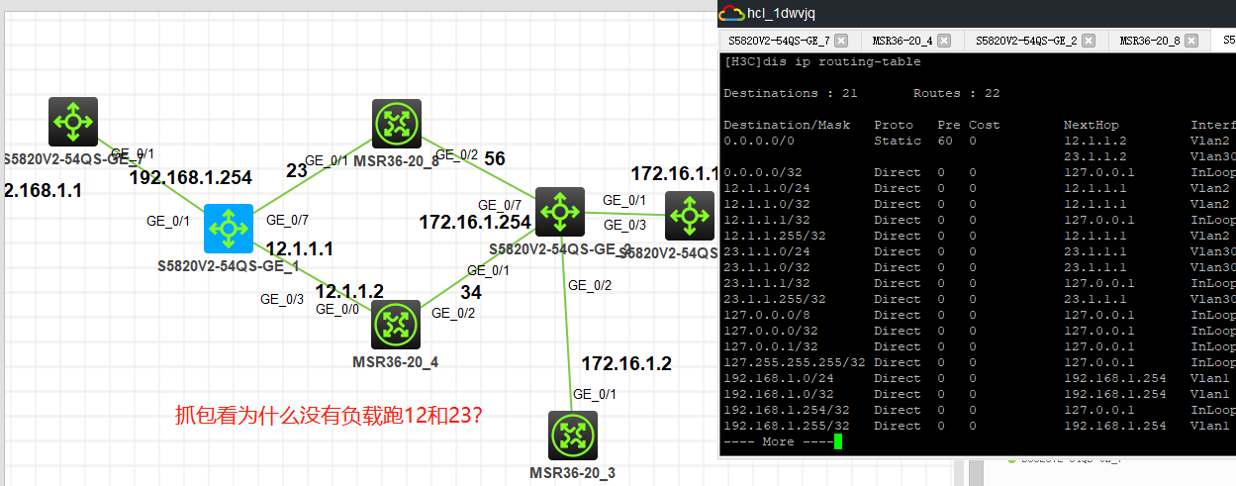The height and width of the screenshot is (486, 1236).
Task: Click the link label 23
Action: (297, 170)
